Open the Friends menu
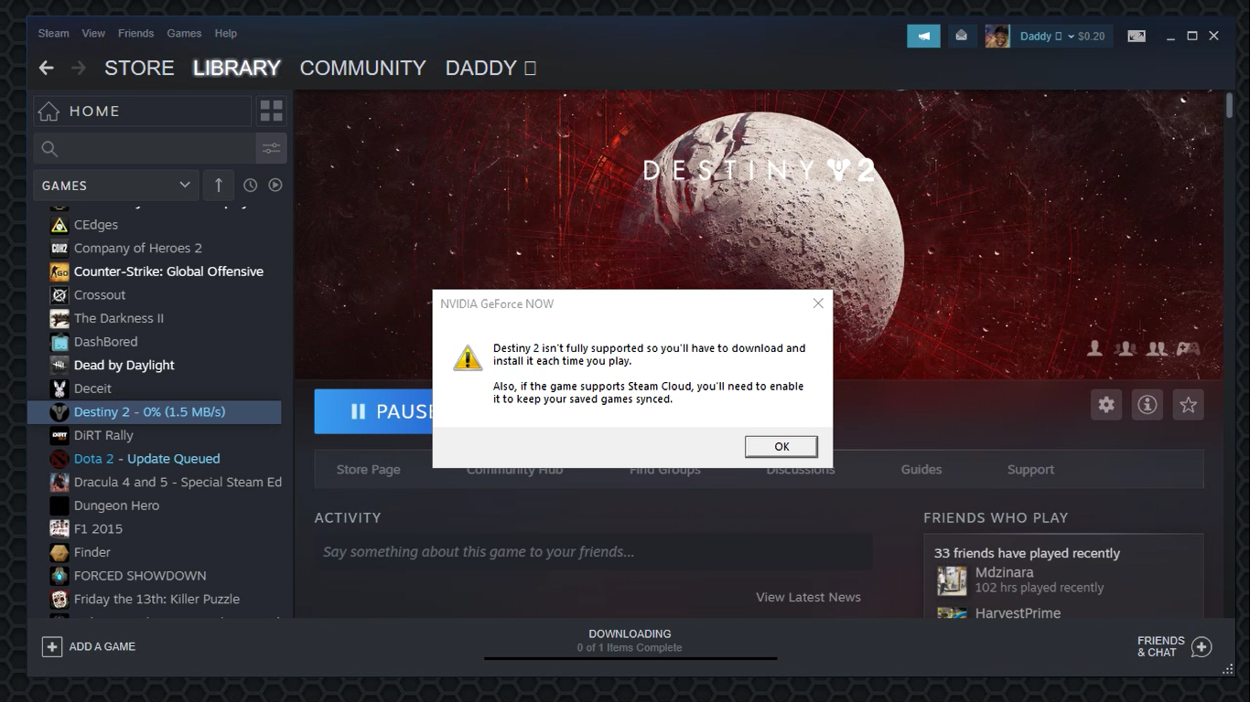The height and width of the screenshot is (702, 1250). tap(135, 34)
